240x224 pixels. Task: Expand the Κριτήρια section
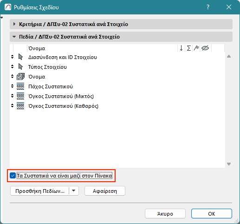click(x=14, y=24)
